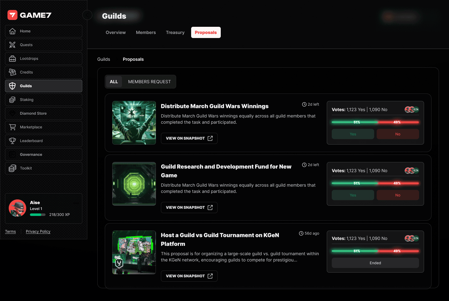Image resolution: width=449 pixels, height=301 pixels.
Task: Click the vote bar on Distribute March proposal
Action: click(375, 122)
